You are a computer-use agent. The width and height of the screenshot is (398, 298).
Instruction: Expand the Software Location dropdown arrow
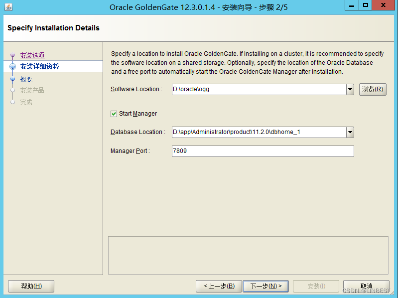(x=350, y=89)
